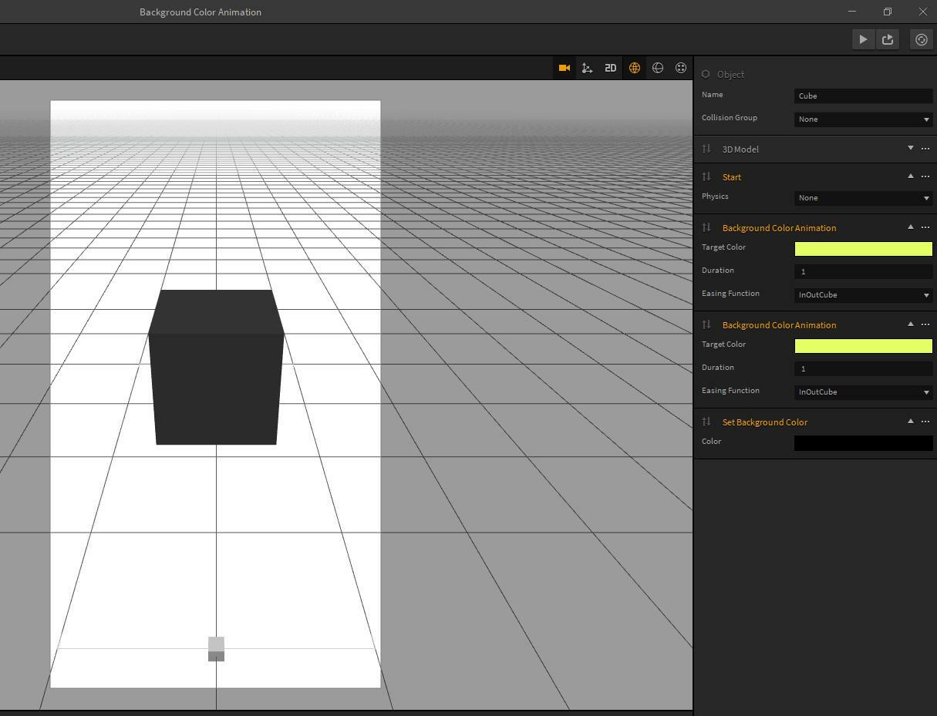Open first Easing Function InOutCube dropdown
Screen dimensions: 937x716
pyautogui.click(x=863, y=295)
